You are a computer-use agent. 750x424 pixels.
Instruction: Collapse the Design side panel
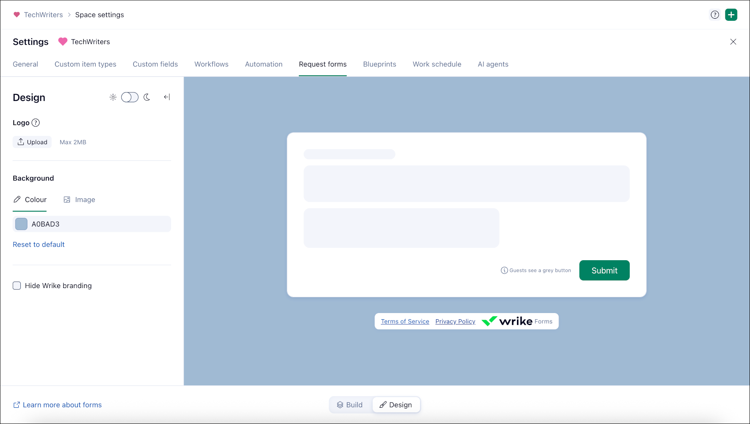point(167,97)
